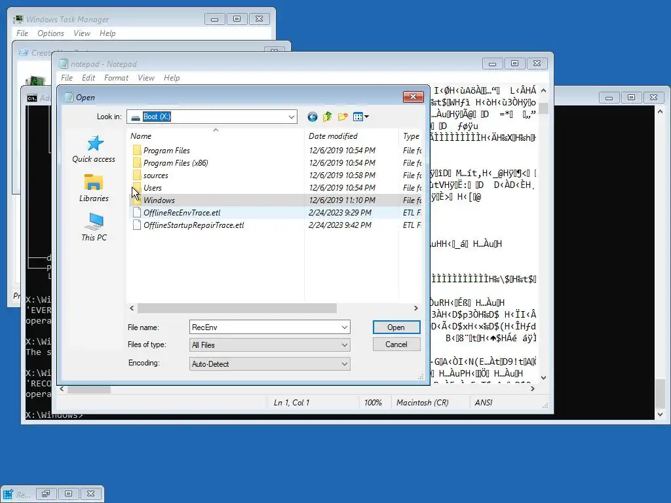Image resolution: width=671 pixels, height=503 pixels.
Task: Select the sources folder icon
Action: coord(136,175)
